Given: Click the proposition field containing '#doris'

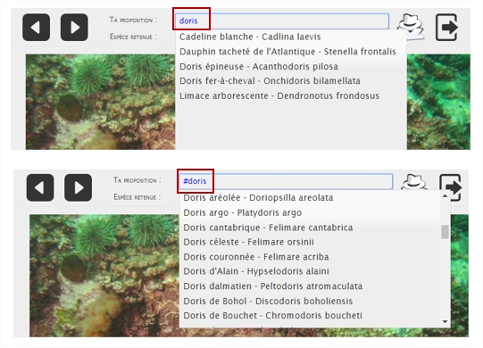Looking at the screenshot, I should pos(286,181).
